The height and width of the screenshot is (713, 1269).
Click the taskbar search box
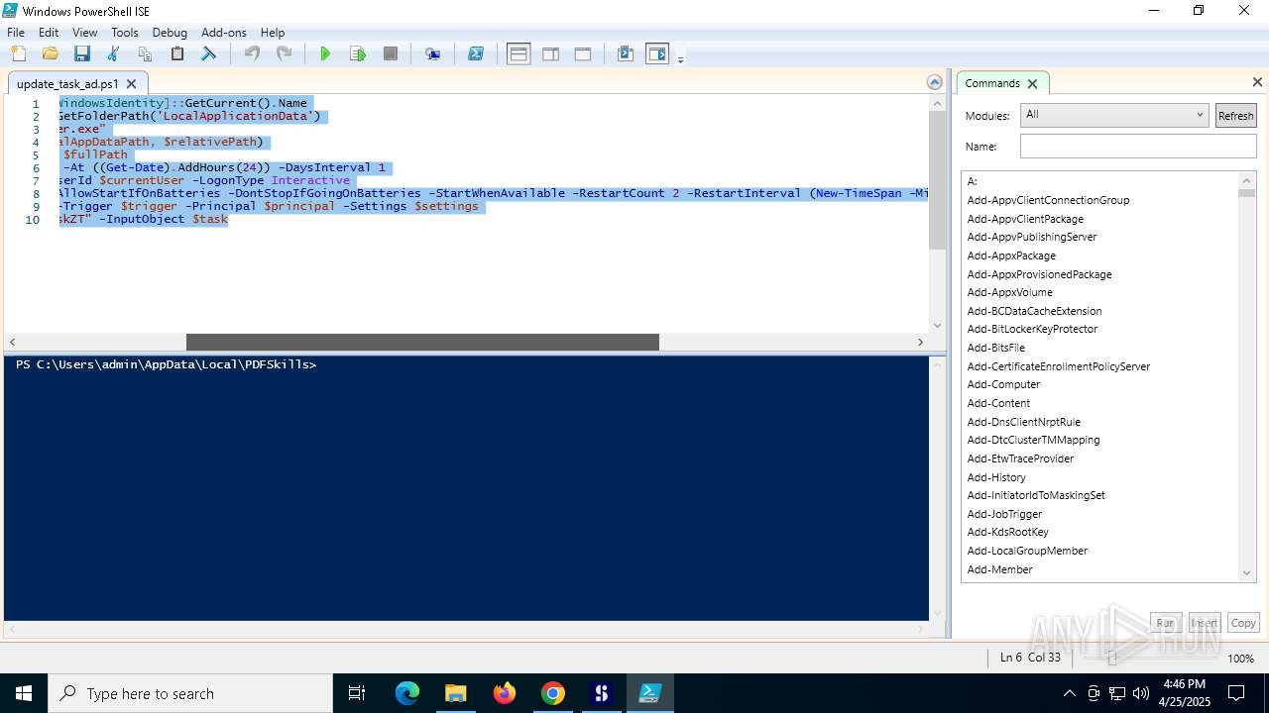point(189,693)
